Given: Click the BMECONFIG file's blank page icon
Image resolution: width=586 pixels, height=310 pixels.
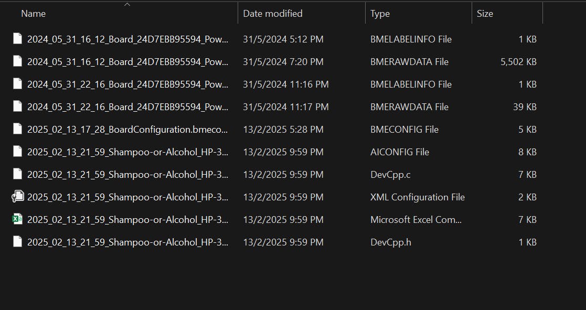Looking at the screenshot, I should [x=17, y=129].
